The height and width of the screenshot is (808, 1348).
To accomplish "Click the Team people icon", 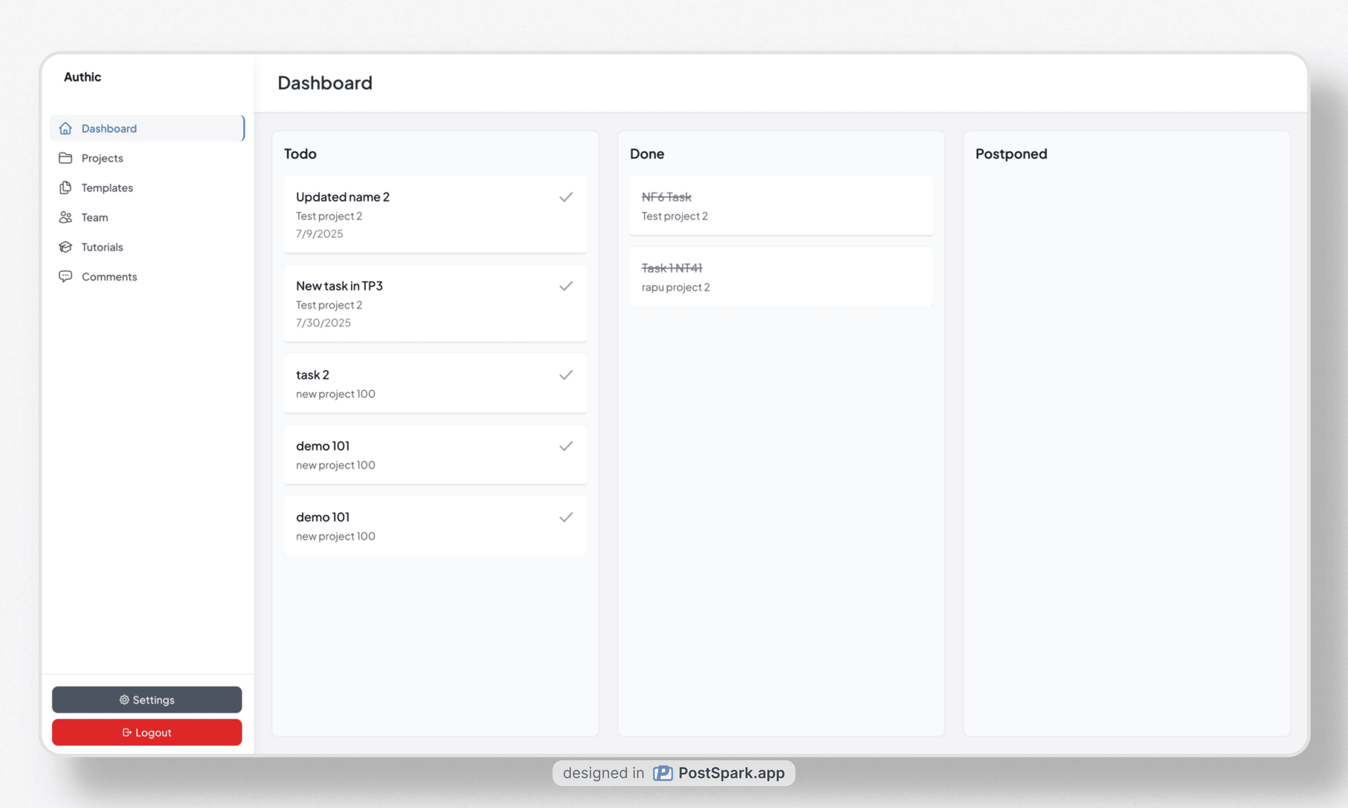I will [x=65, y=217].
